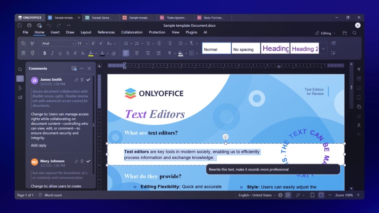Toggle italic formatting
Image resolution: width=379 pixels, height=213 pixels.
pos(52,53)
